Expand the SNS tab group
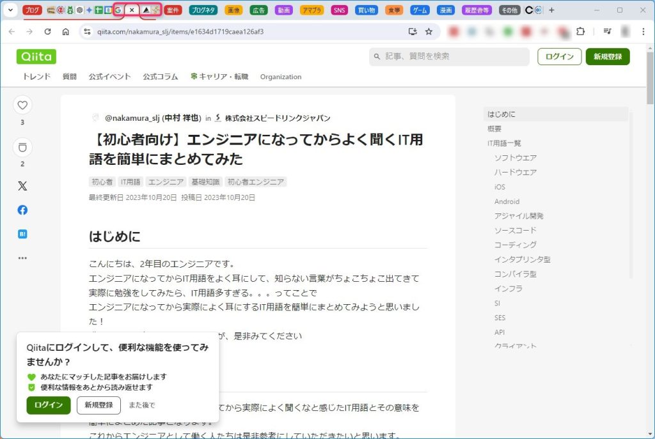This screenshot has width=655, height=439. tap(339, 10)
